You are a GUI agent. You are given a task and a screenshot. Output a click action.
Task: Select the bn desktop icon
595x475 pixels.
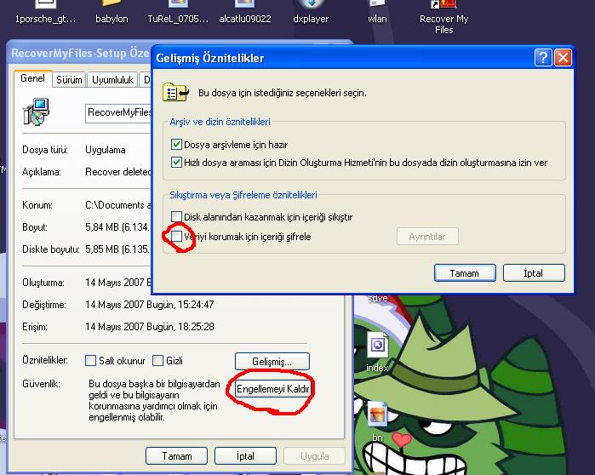pos(377,416)
